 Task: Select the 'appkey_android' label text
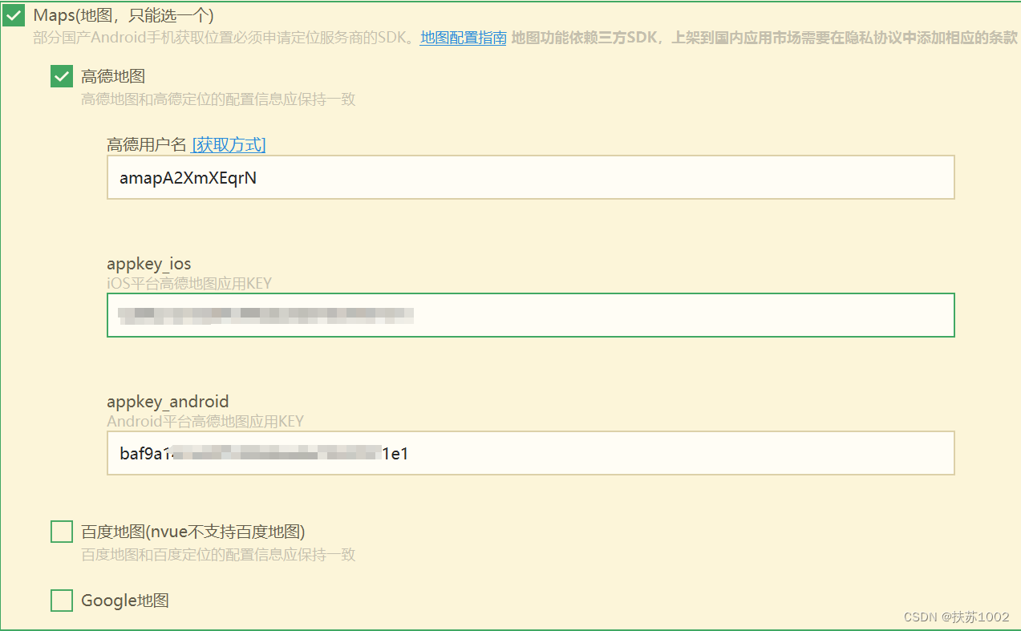[168, 402]
